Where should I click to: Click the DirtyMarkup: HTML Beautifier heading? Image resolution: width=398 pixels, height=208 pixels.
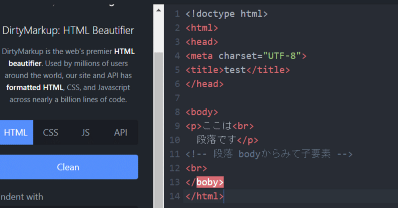[68, 30]
